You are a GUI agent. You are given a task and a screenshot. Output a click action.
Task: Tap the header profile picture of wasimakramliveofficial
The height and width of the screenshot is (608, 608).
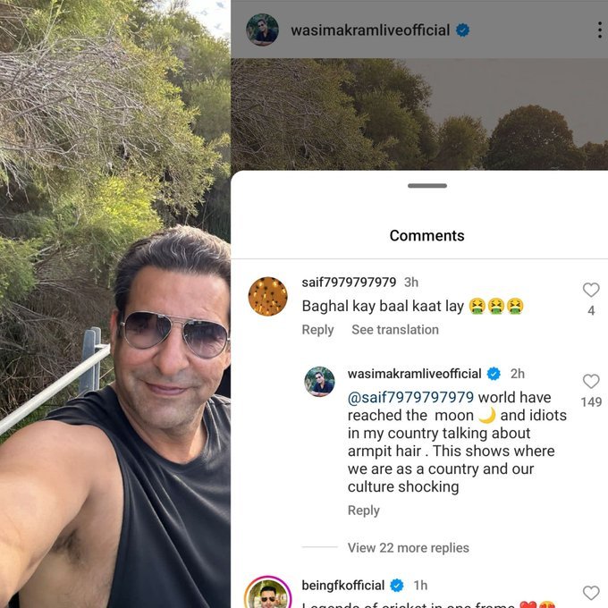[262, 30]
